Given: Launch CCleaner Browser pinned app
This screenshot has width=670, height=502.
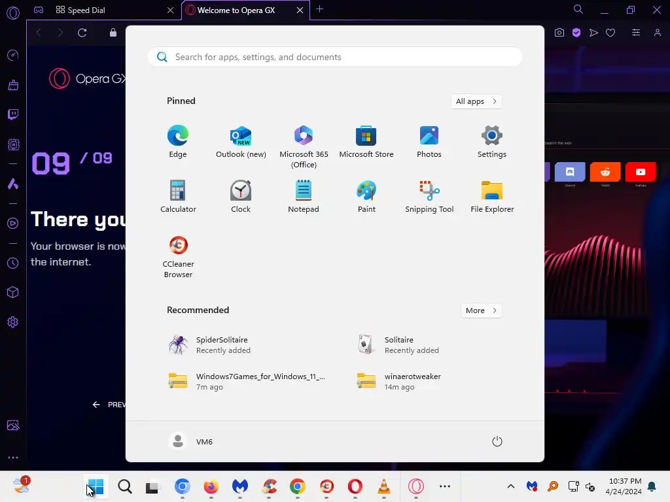Looking at the screenshot, I should coord(178,256).
